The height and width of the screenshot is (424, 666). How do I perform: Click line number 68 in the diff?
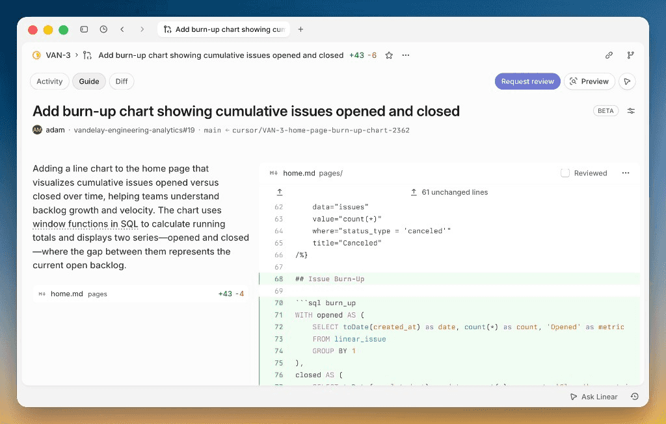point(278,279)
